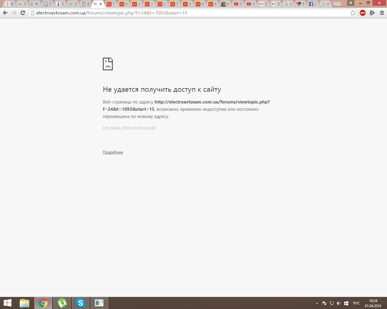The width and height of the screenshot is (387, 309).
Task: Click the volume speaker icon in tray
Action: click(x=339, y=303)
